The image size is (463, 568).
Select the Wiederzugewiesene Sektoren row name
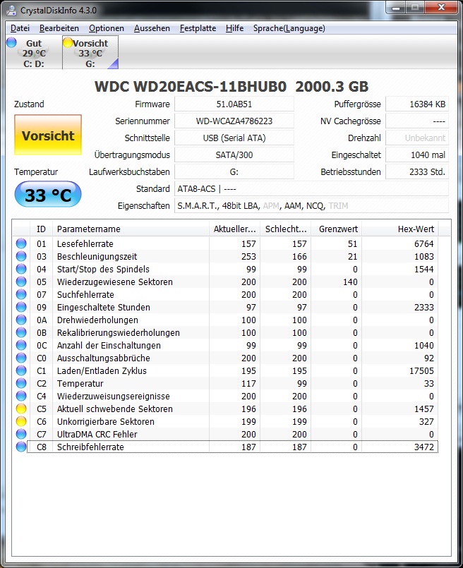tap(115, 282)
